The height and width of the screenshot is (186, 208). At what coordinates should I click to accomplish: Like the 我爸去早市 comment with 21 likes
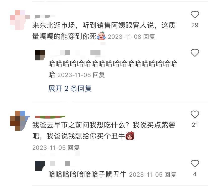(195, 114)
